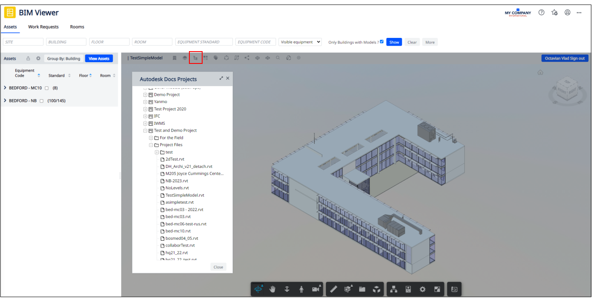592x302 pixels.
Task: Click the magnifier search icon in viewer toolbar
Action: pos(278,58)
